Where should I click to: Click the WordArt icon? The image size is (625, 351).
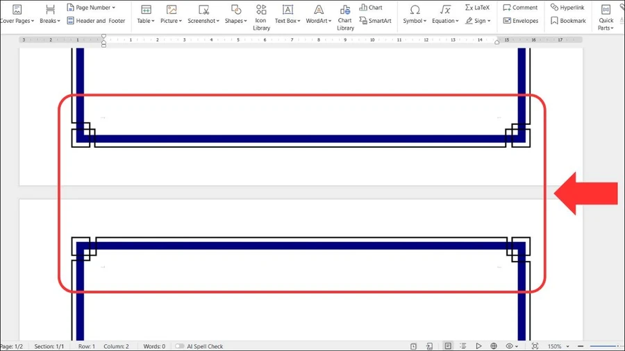(x=319, y=10)
